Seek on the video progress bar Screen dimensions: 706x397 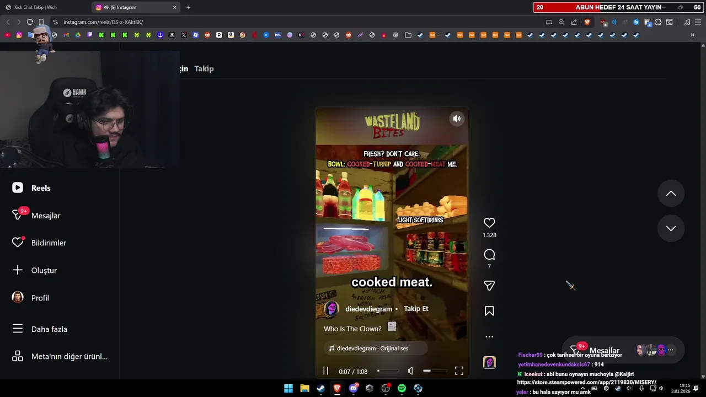click(388, 371)
